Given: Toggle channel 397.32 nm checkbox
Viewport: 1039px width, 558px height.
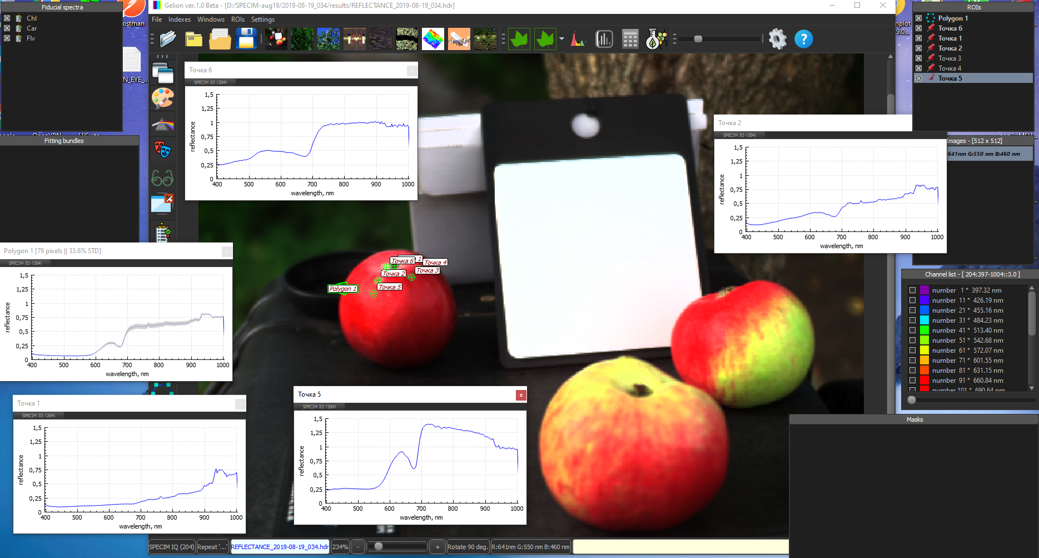Looking at the screenshot, I should pyautogui.click(x=912, y=290).
